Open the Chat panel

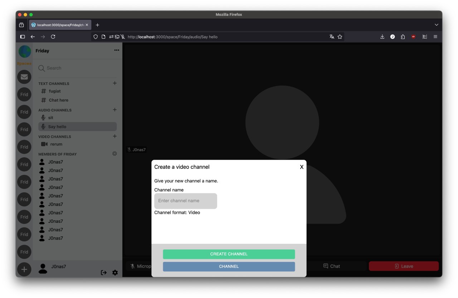click(332, 266)
